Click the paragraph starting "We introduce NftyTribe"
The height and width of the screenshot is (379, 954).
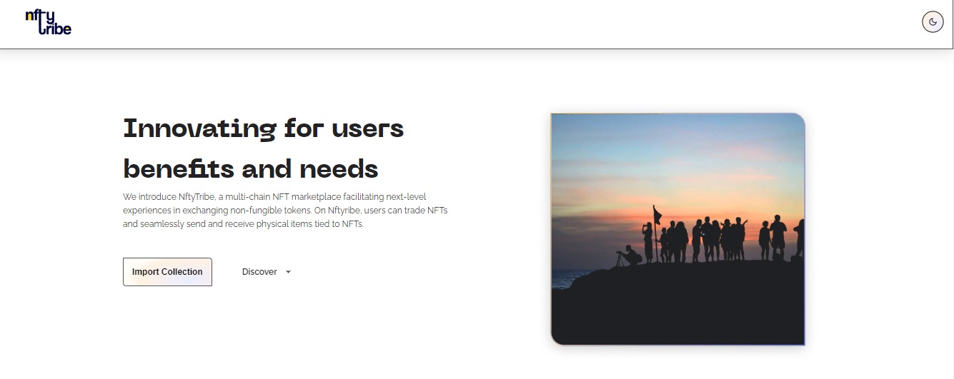pos(285,210)
